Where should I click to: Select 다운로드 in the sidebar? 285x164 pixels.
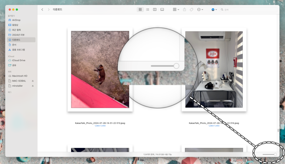click(x=21, y=40)
